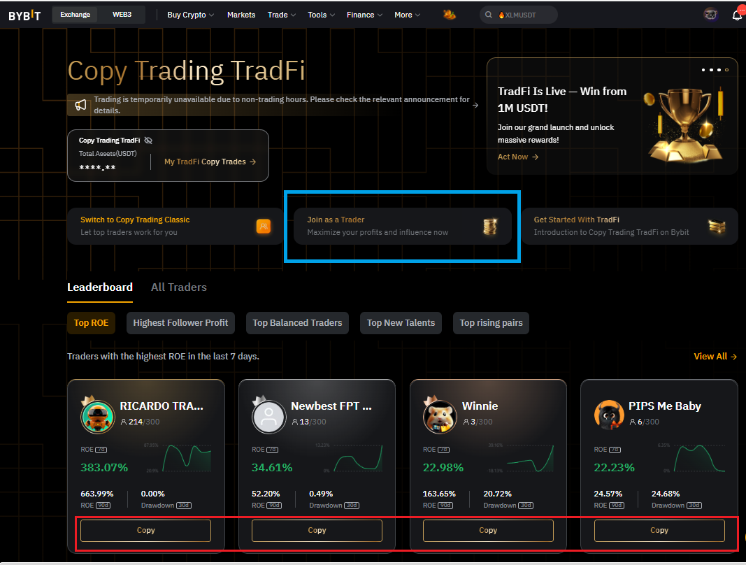Screen dimensions: 746x565
Task: Copy RICARDO TRA... trader
Action: click(145, 530)
